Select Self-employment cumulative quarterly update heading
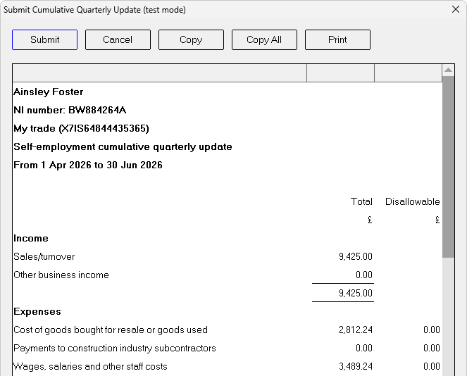 pos(123,146)
